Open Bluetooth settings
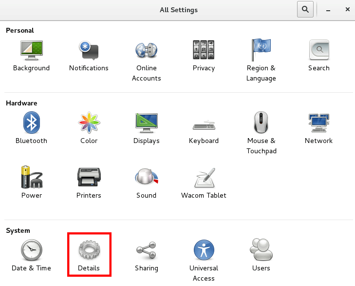This screenshot has height=286, width=355. point(32,128)
